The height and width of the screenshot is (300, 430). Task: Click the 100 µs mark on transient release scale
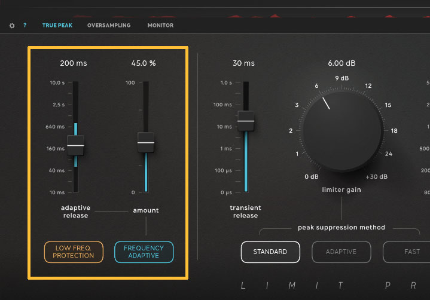click(x=223, y=170)
